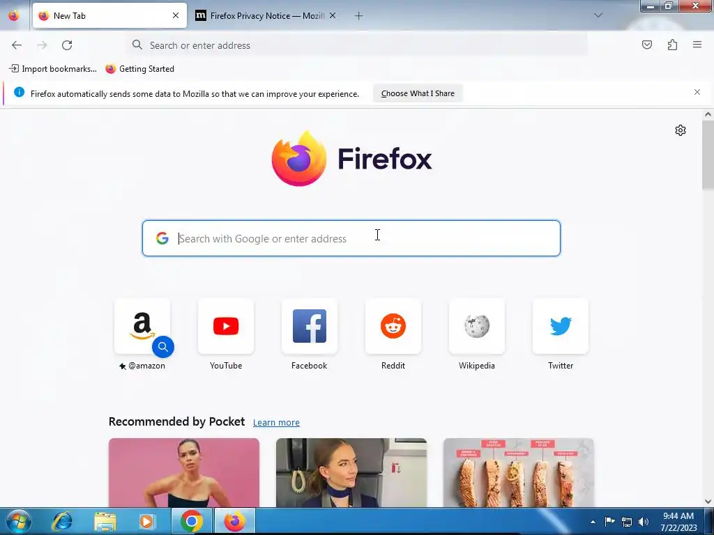Click the scrollbar up arrow
714x535 pixels.
pos(708,115)
